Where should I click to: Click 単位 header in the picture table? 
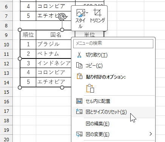tap(89, 34)
